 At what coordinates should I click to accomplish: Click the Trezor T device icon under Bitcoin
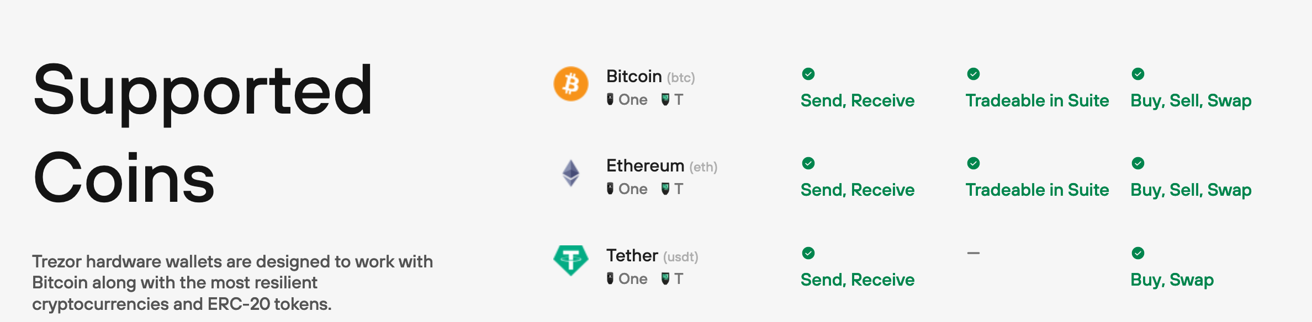click(x=665, y=99)
